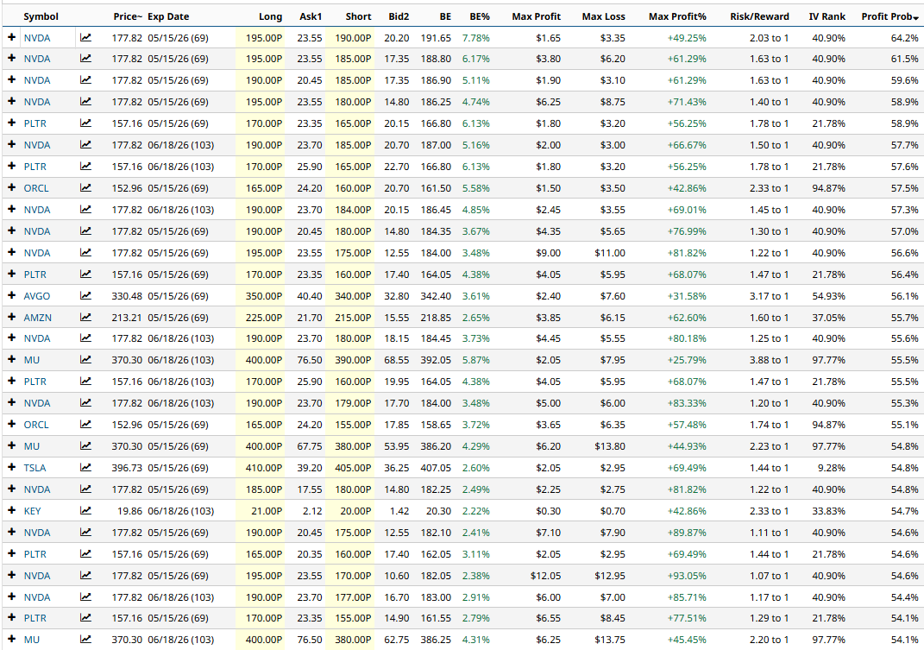
Task: Click chart icon in NVDA row with 61.5% probability
Action: [x=85, y=59]
